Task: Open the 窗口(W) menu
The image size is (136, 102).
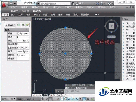Action: pos(14,11)
